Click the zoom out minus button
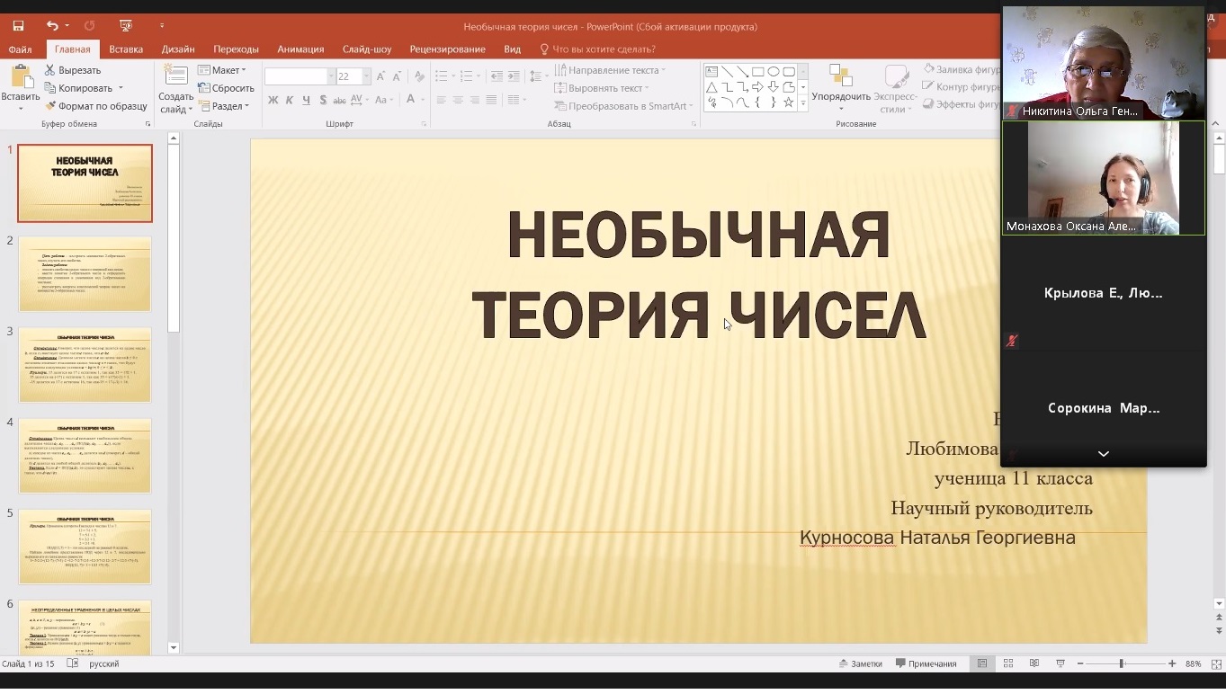 click(x=1079, y=663)
